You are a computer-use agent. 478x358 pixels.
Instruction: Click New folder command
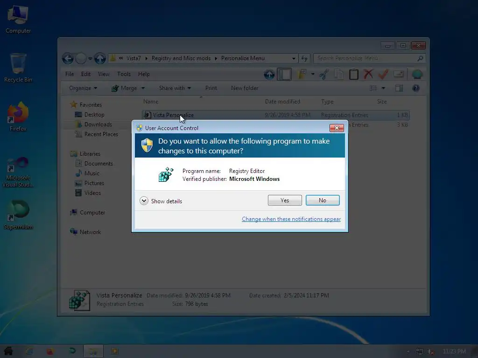click(x=245, y=88)
